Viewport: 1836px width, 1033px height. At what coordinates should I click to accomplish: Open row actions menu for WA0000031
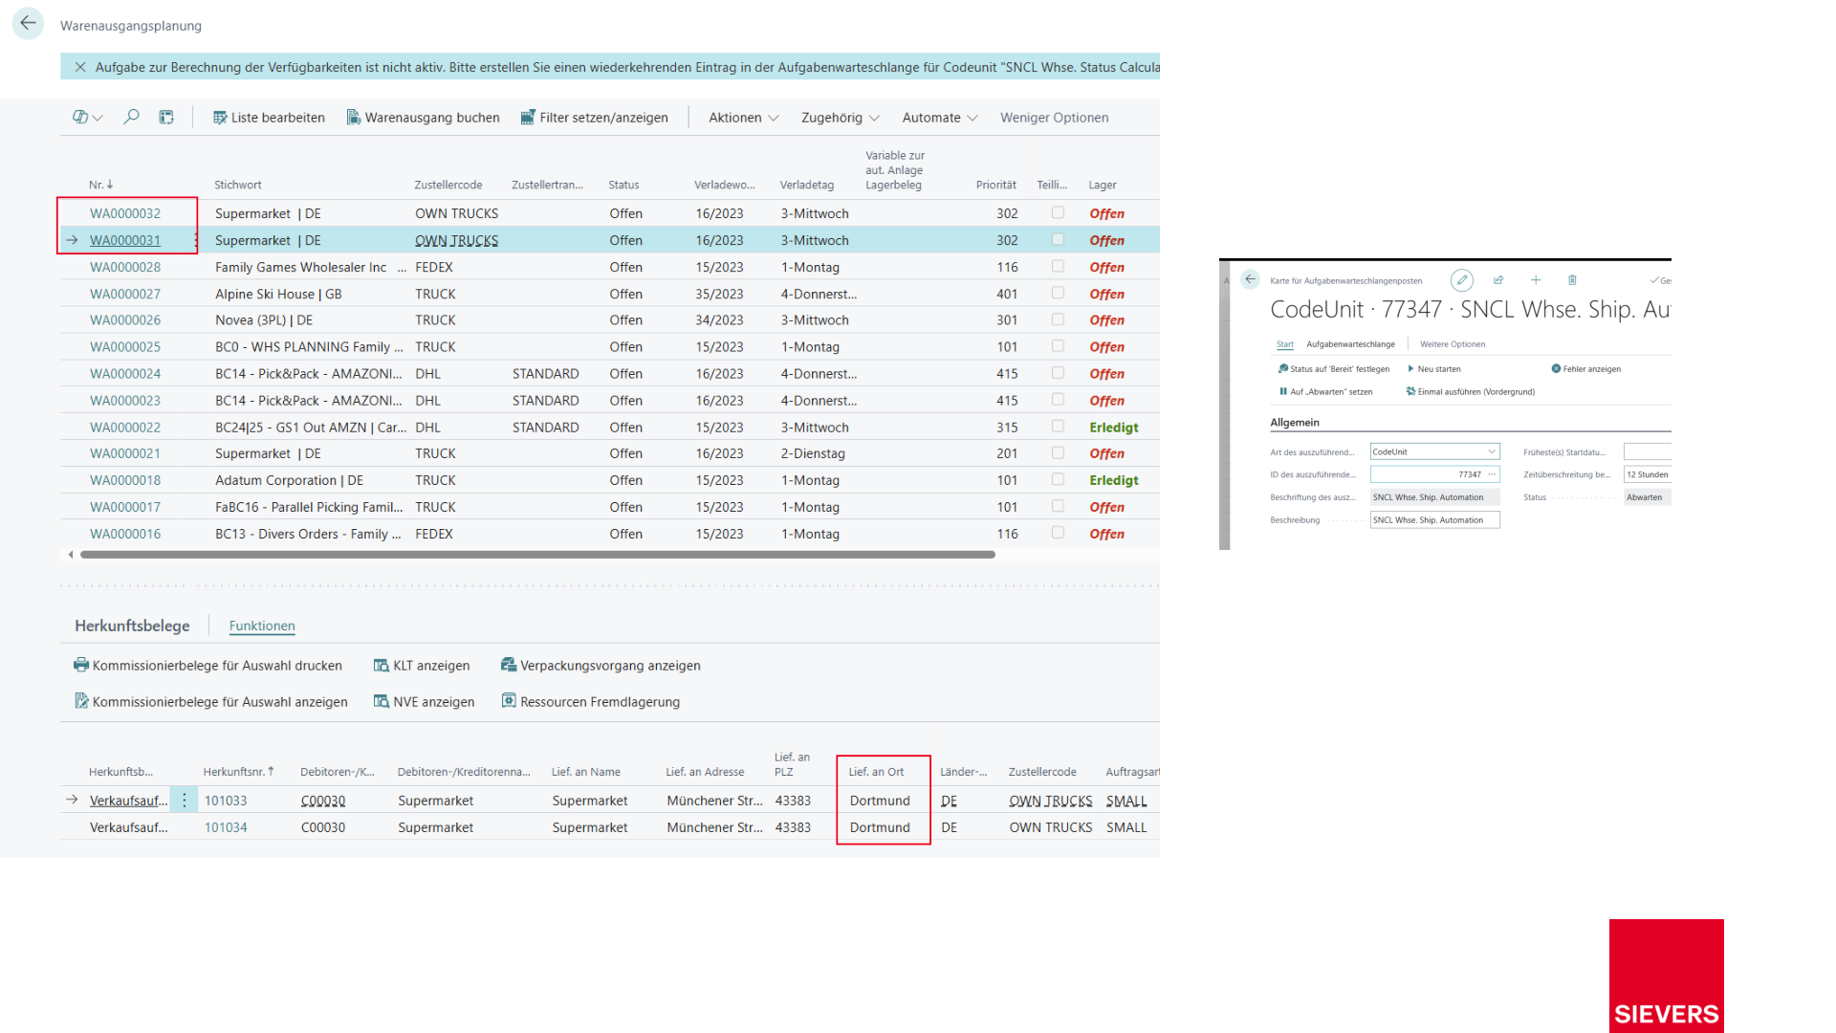click(196, 240)
